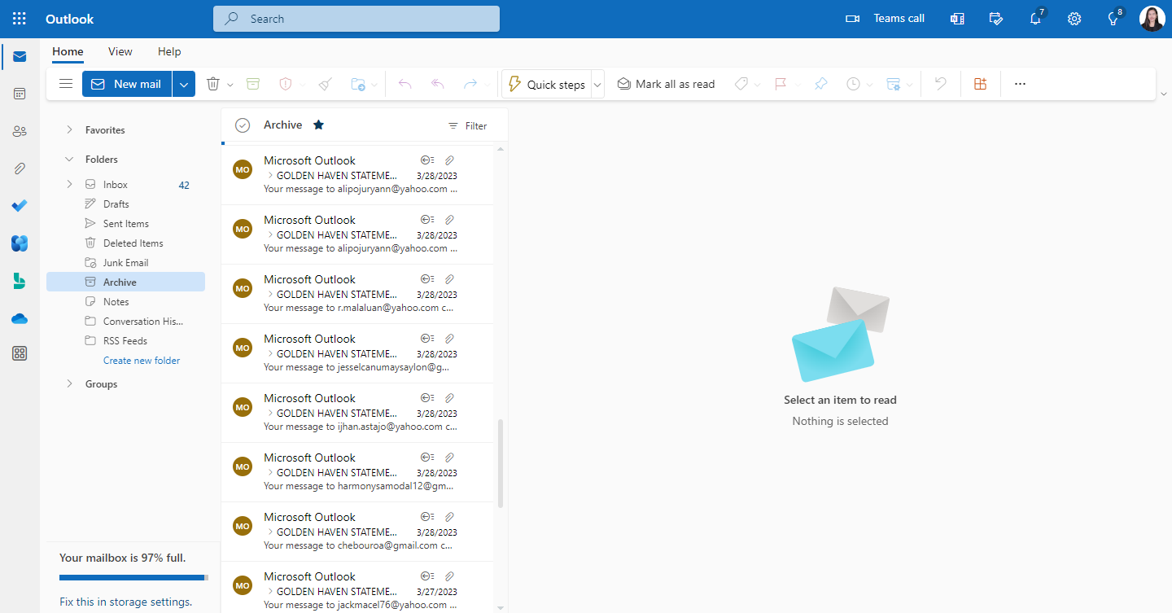Click the mailbox storage progress bar

click(x=133, y=577)
